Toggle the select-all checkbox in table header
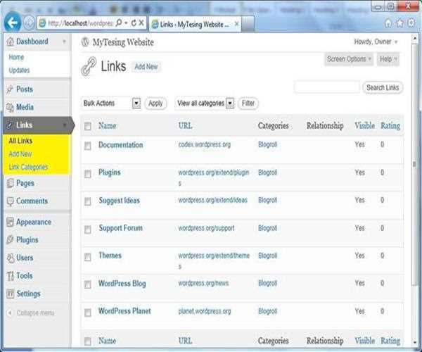This screenshot has width=422, height=352. 88,127
